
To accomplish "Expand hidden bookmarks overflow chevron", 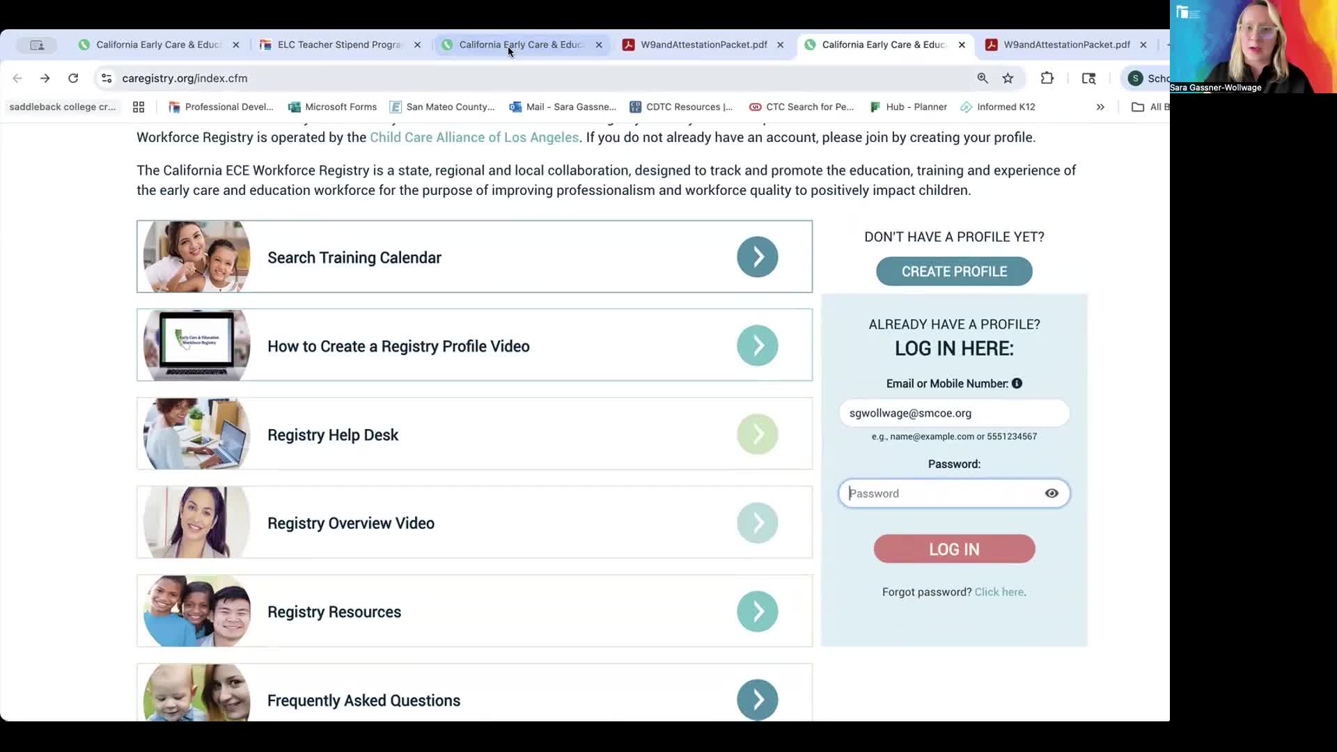I will [x=1100, y=107].
